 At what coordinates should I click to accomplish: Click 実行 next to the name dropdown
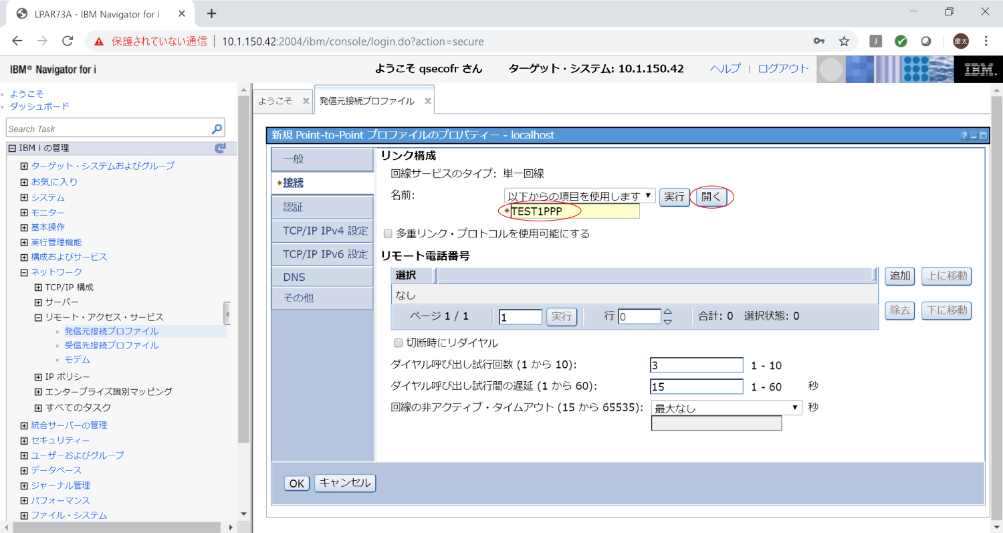[x=675, y=197]
